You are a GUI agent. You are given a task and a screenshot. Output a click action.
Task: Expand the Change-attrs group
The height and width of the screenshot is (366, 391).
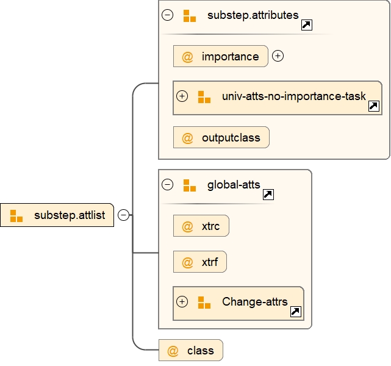point(182,301)
